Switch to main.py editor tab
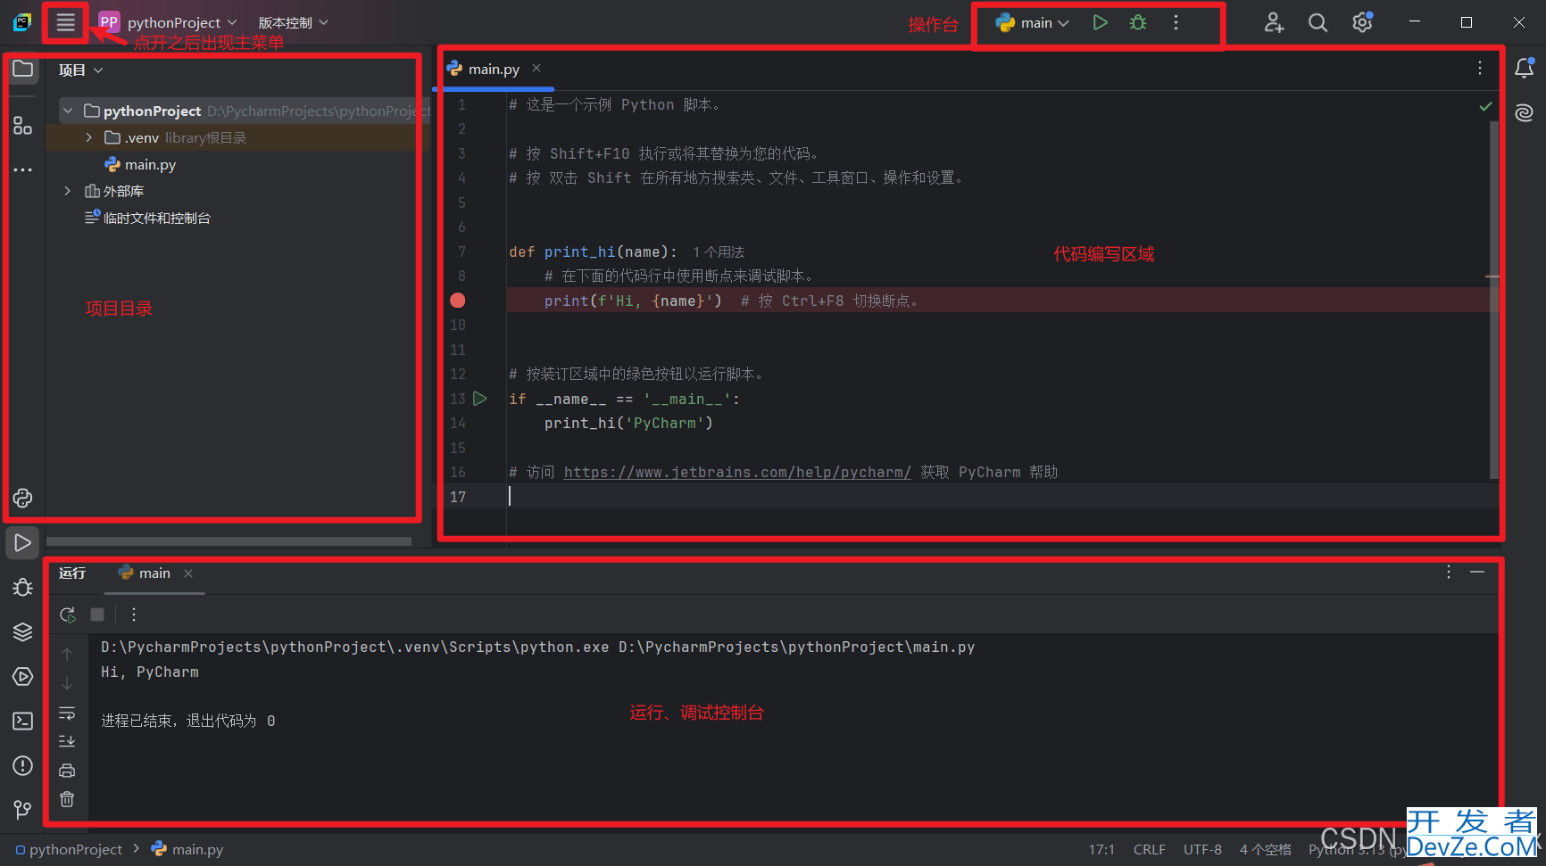 494,69
